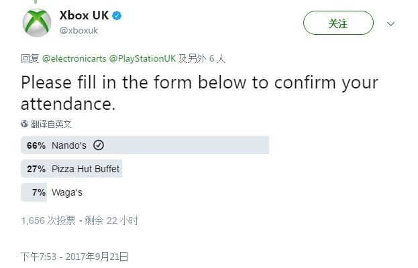Viewport: 418px width, 268px height.
Task: Expand the tweet options chevron
Action: (x=390, y=23)
